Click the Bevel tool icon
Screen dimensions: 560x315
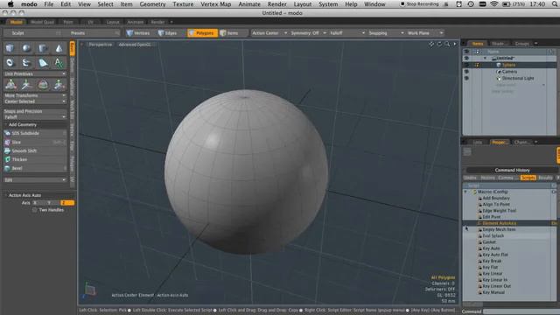pyautogui.click(x=7, y=168)
